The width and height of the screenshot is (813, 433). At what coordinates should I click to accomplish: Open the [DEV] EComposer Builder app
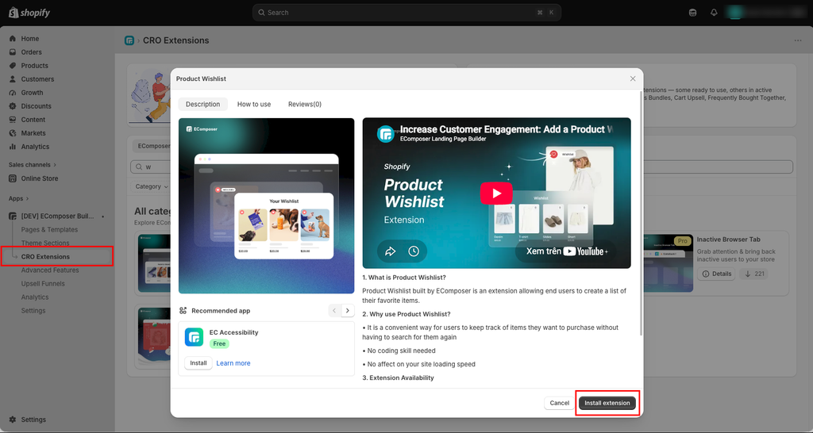coord(57,216)
